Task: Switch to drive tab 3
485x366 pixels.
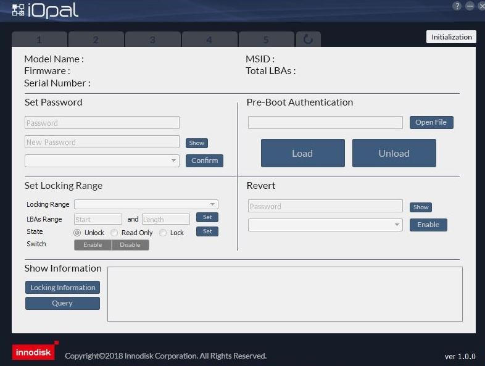Action: pos(152,40)
